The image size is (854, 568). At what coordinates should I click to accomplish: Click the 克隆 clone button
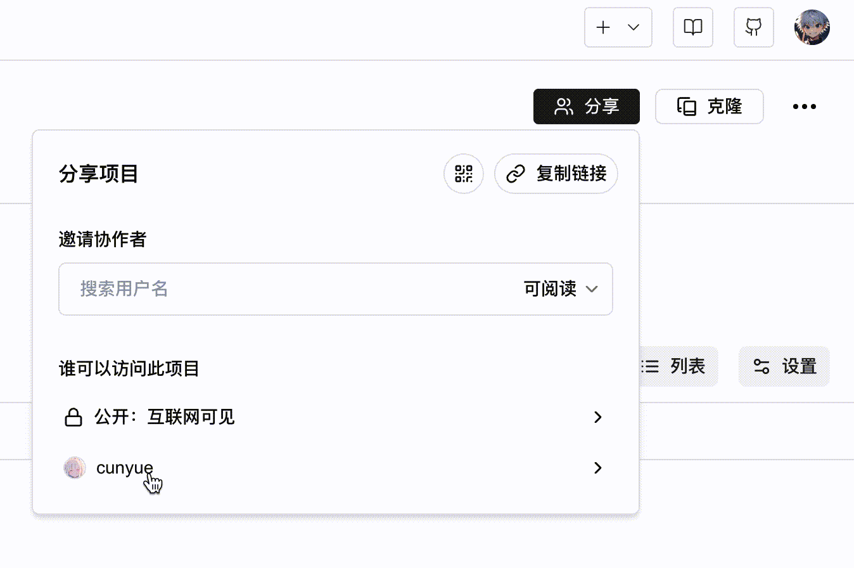click(709, 106)
